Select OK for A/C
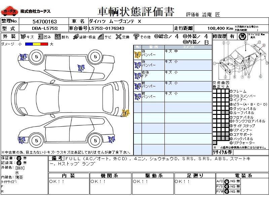The image size is (269, 201). (227, 181)
